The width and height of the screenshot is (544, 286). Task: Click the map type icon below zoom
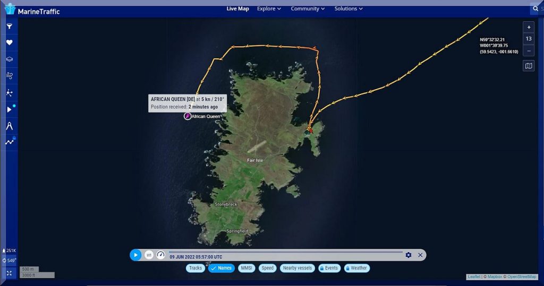coord(528,66)
